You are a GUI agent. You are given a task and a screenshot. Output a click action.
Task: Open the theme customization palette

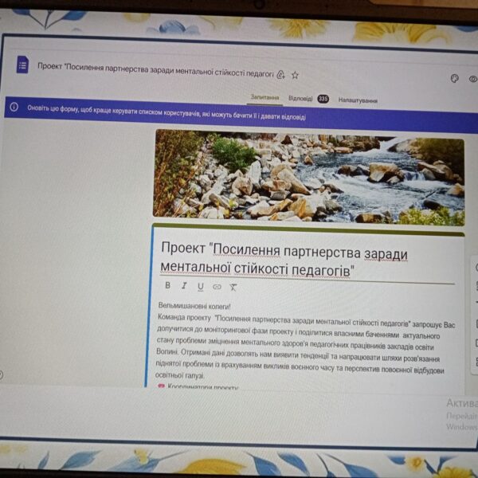(x=455, y=79)
